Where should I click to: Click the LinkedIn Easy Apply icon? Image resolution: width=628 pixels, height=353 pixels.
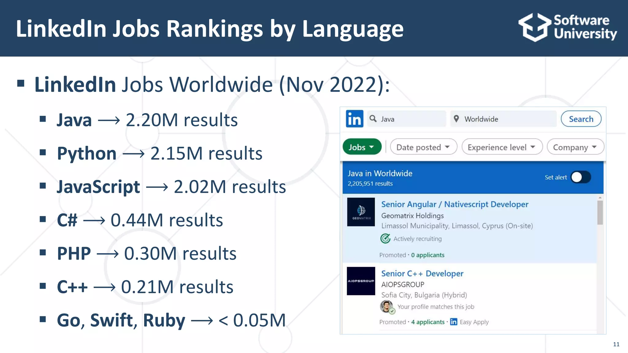tap(454, 322)
